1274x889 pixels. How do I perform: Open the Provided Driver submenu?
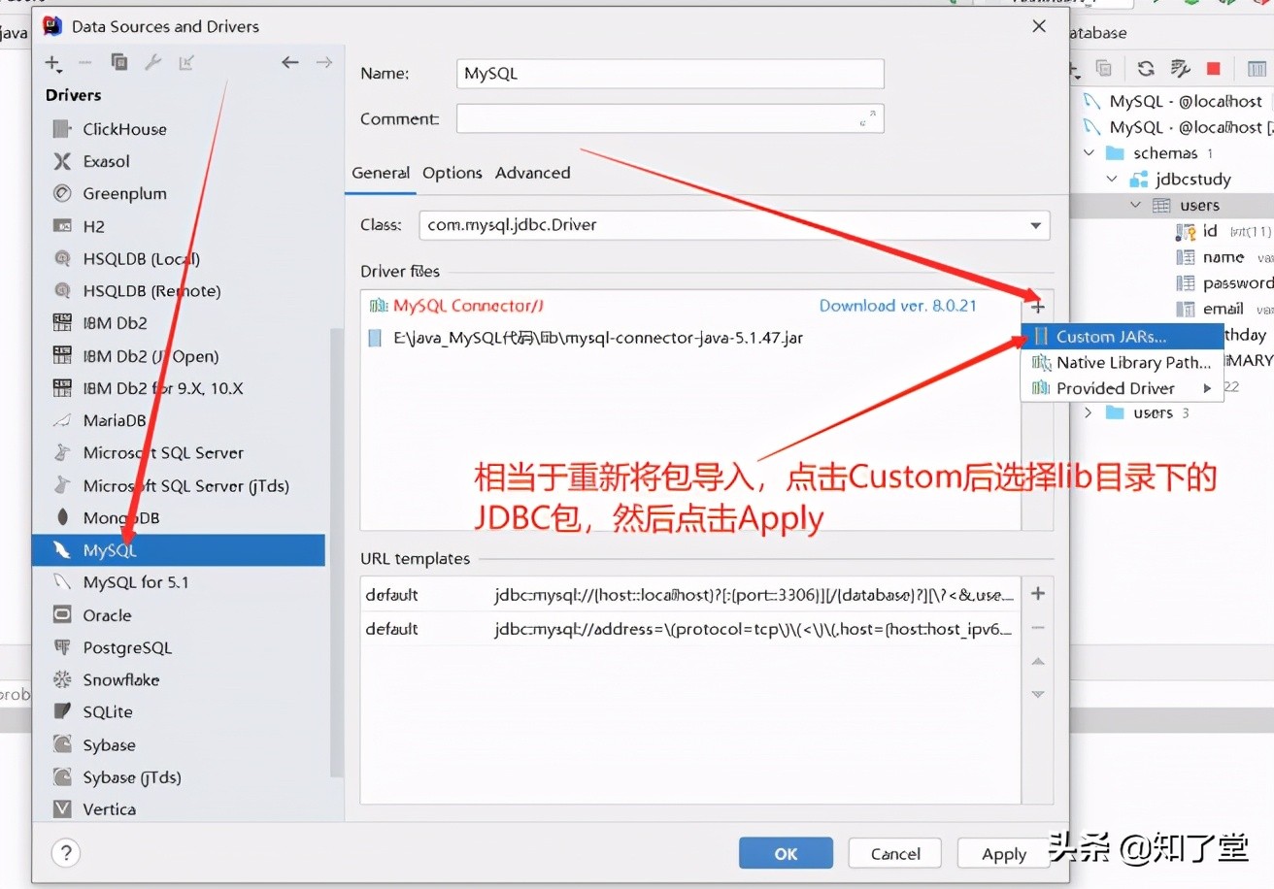(1122, 388)
